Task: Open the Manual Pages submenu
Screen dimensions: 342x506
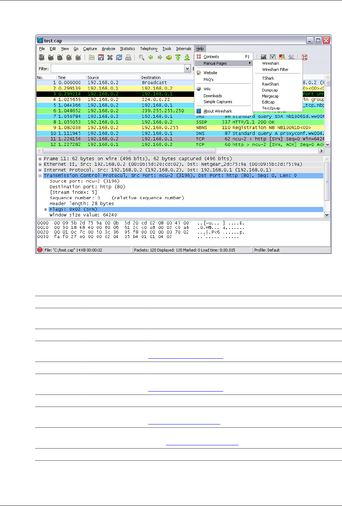Action: [x=223, y=63]
